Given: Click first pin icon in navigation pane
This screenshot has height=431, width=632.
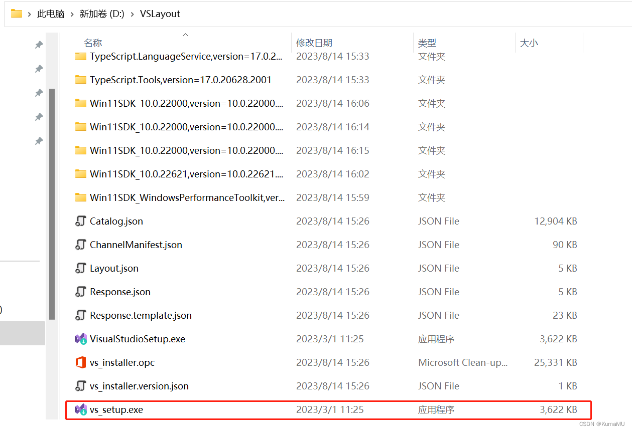Looking at the screenshot, I should [39, 45].
